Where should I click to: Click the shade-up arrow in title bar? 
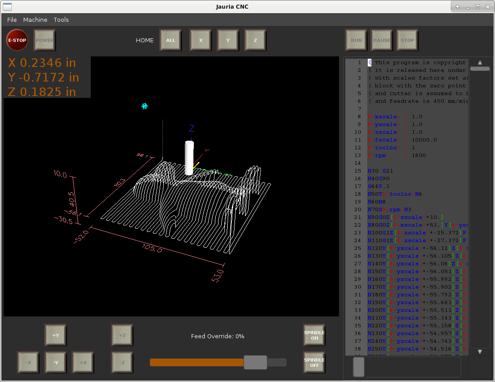458,7
